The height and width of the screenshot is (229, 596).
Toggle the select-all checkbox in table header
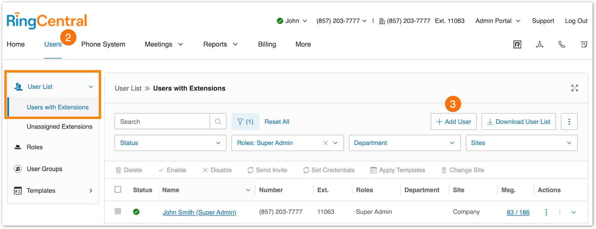point(118,190)
